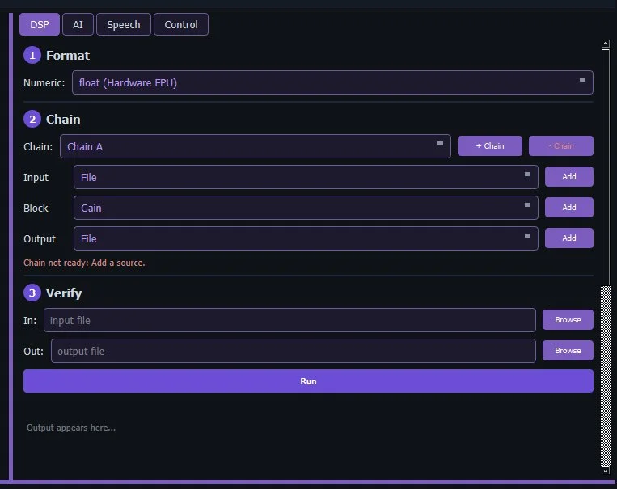Click the 'In:' label

point(30,321)
